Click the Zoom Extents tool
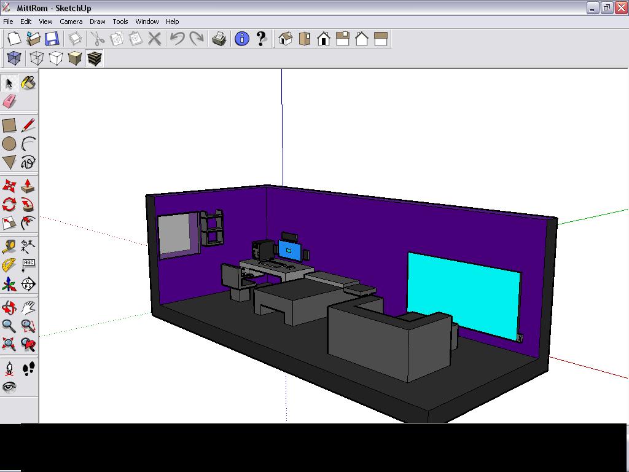Viewport: 629px width, 472px height. [9, 344]
